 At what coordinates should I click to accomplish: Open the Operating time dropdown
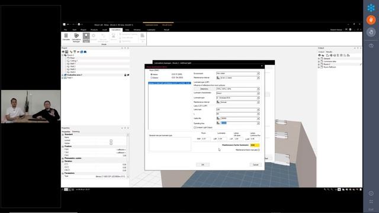click(x=258, y=123)
